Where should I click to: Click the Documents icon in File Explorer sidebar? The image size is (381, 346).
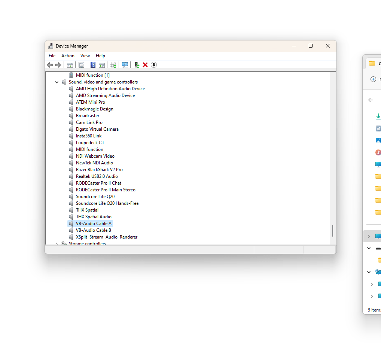[x=378, y=128]
